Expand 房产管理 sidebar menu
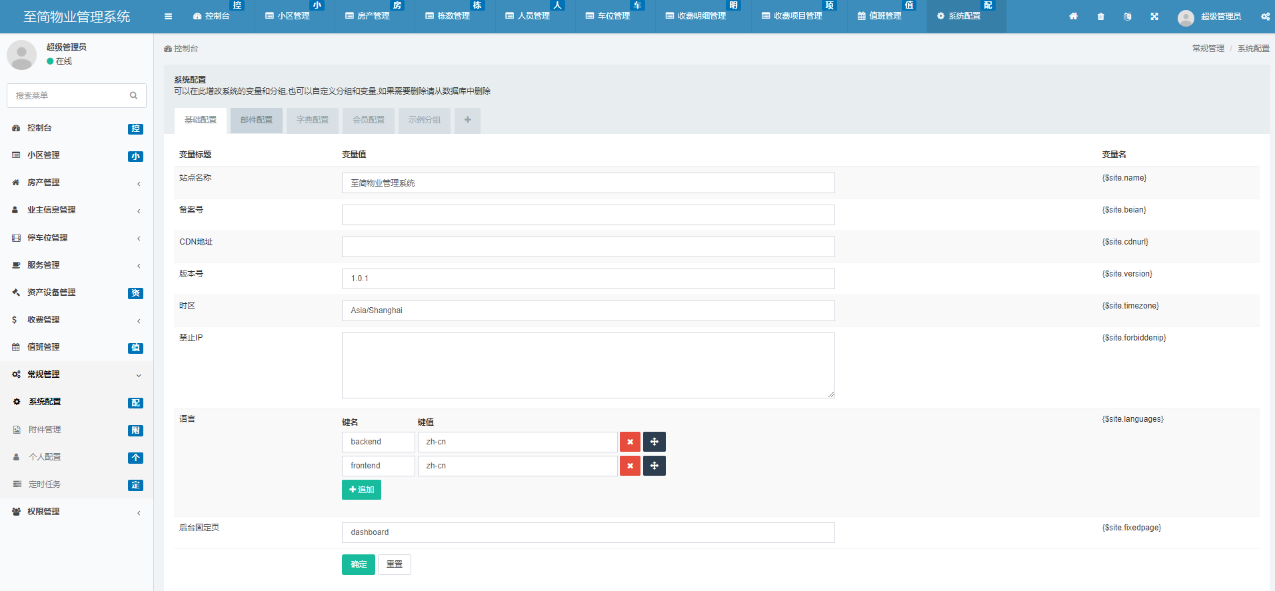 pos(77,183)
